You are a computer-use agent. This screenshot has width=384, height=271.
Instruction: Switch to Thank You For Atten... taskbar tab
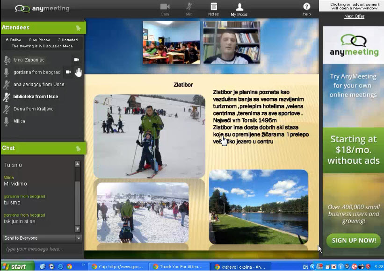(x=178, y=266)
